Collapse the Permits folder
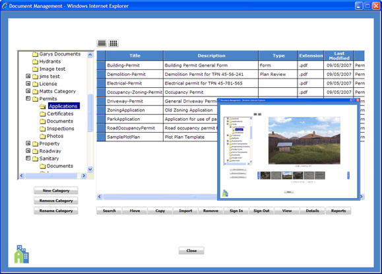This screenshot has width=382, height=274. (28, 98)
